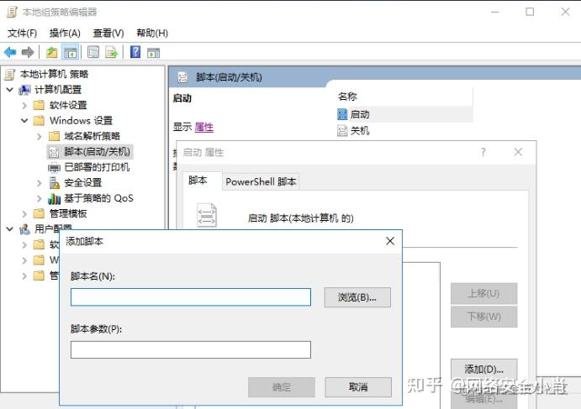Click the 取消 button in 添加脚本
581x409 pixels.
pos(358,387)
